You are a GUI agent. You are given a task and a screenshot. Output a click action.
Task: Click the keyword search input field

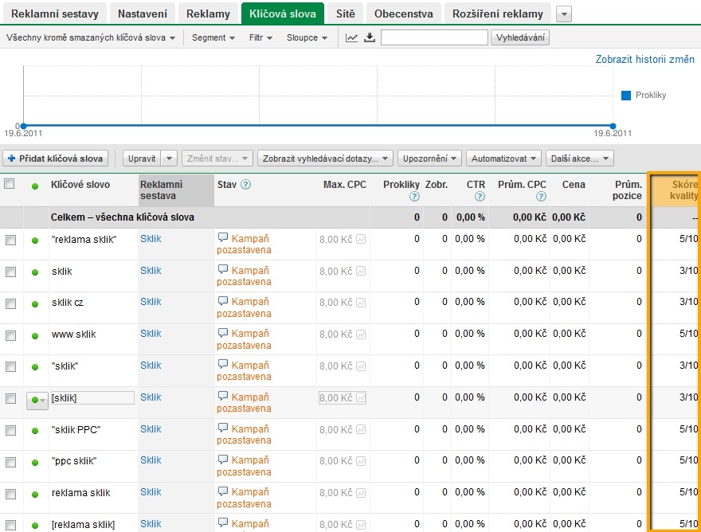pos(434,37)
